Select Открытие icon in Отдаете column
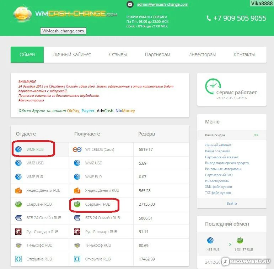Screen dimensions: 274x269 [x=18, y=259]
